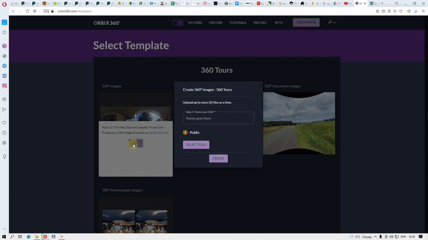Screen dimensions: 428x240
Task: Open the Orbix360.com example link
Action: point(158,133)
